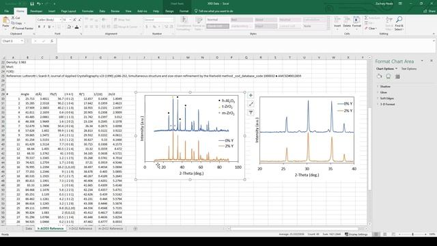Open the File menu
This screenshot has height=246, width=437.
(6, 11)
